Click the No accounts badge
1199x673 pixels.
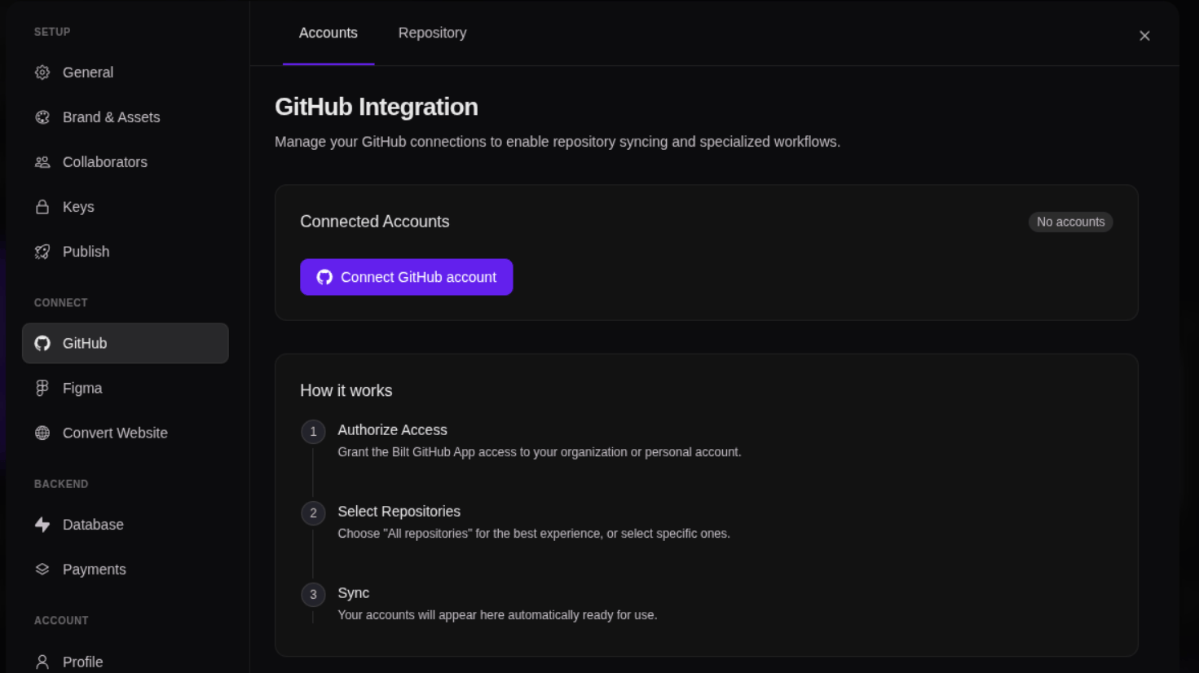click(1070, 222)
